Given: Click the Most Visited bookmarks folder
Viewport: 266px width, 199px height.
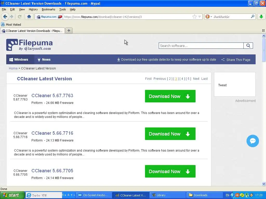Looking at the screenshot, I should coord(11,25).
